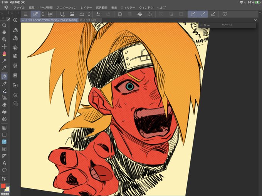Expand the canvas tab list chevron
This screenshot has height=196, width=262.
click(x=255, y=20)
